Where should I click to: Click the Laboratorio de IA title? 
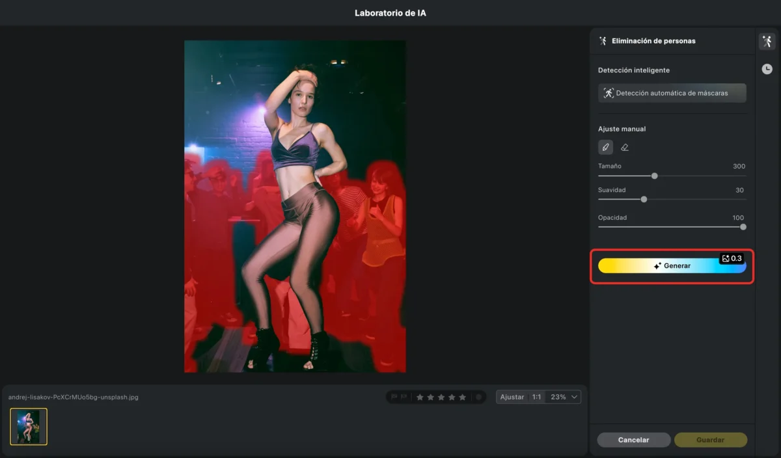[390, 12]
